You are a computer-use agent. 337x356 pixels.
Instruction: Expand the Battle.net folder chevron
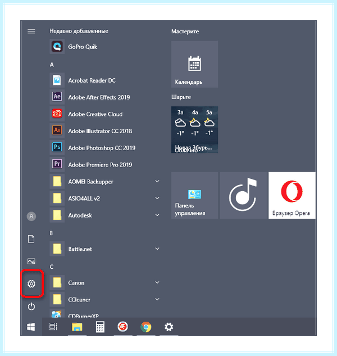tap(157, 249)
